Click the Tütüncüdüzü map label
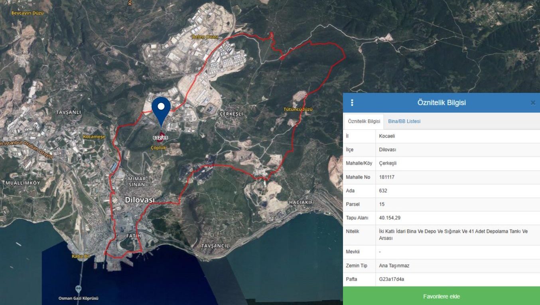Viewport: 540px width, 305px height. 298,109
